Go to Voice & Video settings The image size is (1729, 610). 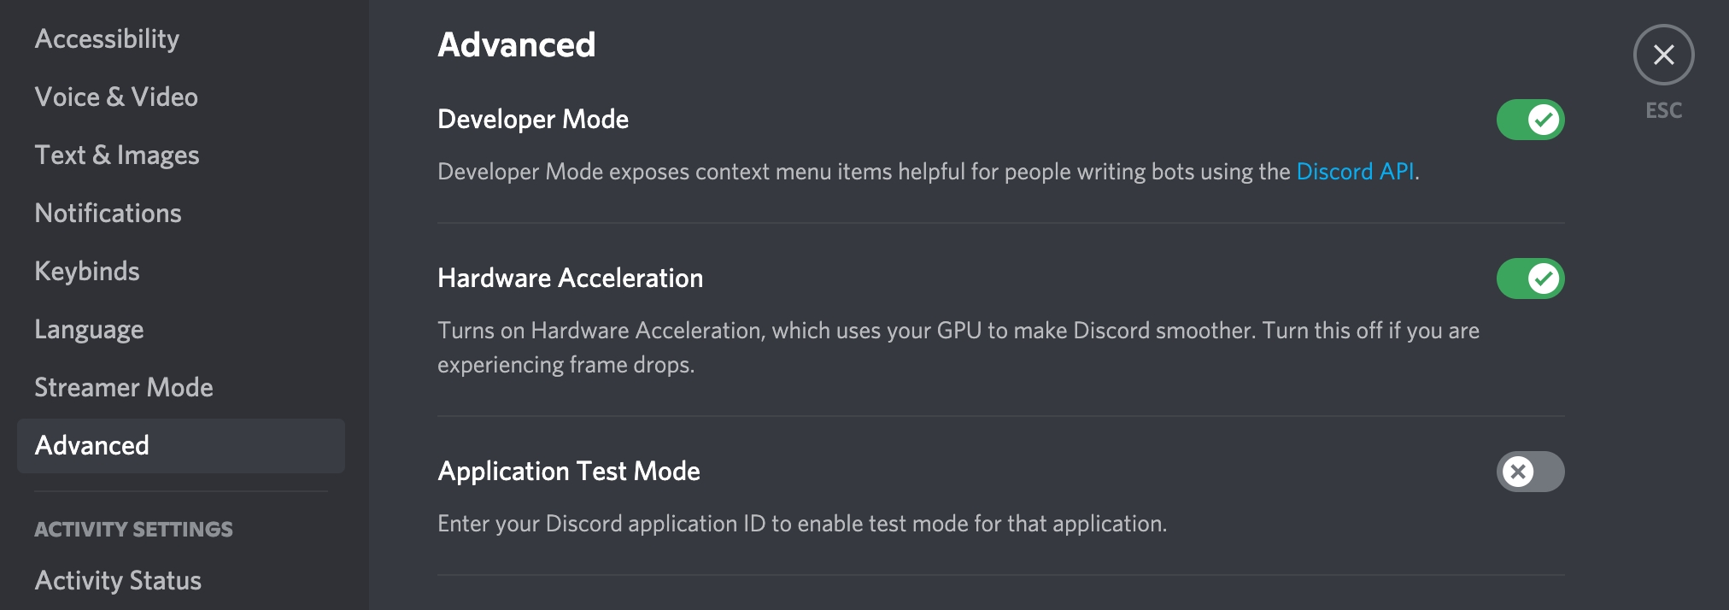(116, 97)
